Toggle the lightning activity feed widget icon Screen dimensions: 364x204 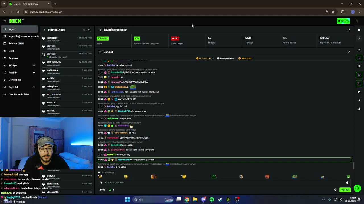pyautogui.click(x=359, y=58)
